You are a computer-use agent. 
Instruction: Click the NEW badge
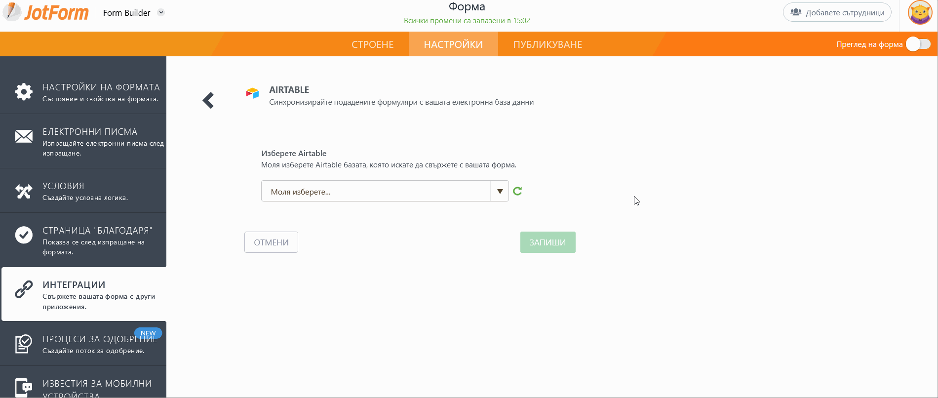[x=148, y=333]
